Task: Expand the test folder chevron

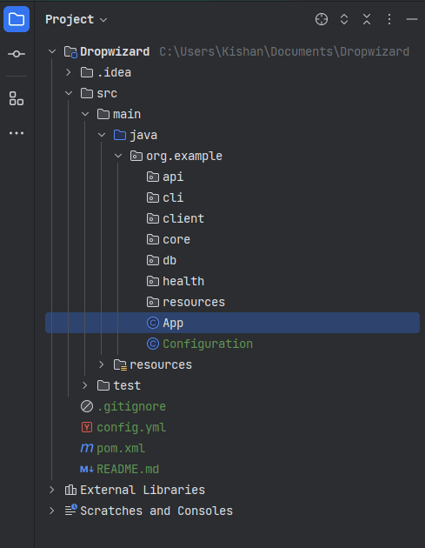Action: 85,385
